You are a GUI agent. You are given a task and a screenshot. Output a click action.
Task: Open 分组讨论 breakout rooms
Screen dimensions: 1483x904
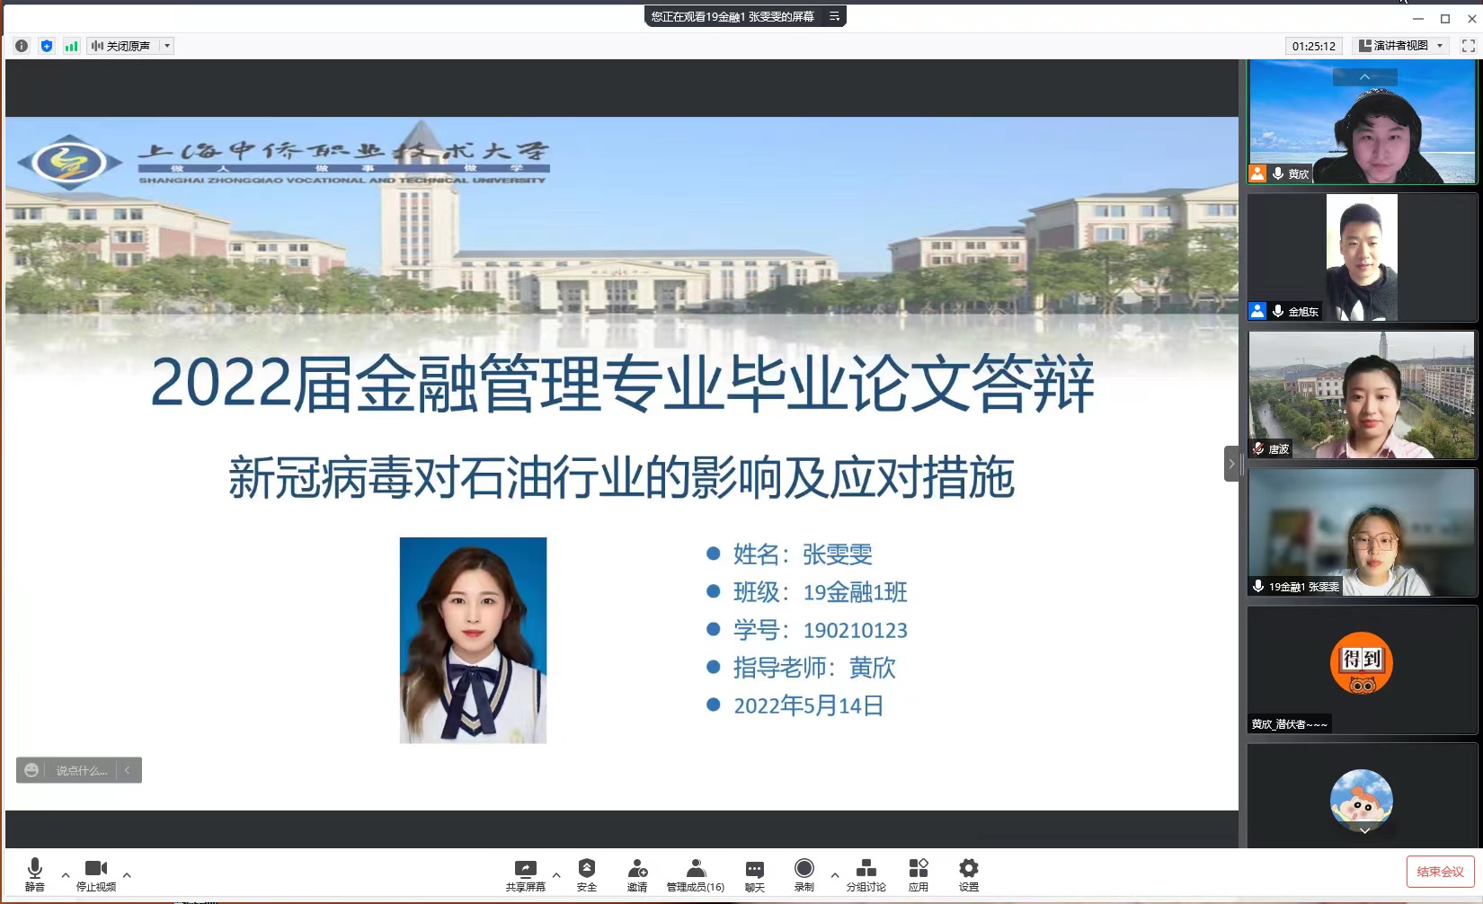click(x=866, y=874)
